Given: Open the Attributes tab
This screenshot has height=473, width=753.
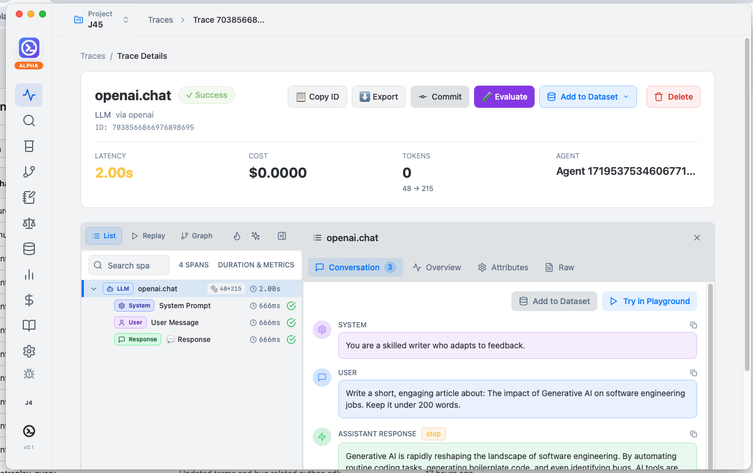Looking at the screenshot, I should click(x=503, y=267).
